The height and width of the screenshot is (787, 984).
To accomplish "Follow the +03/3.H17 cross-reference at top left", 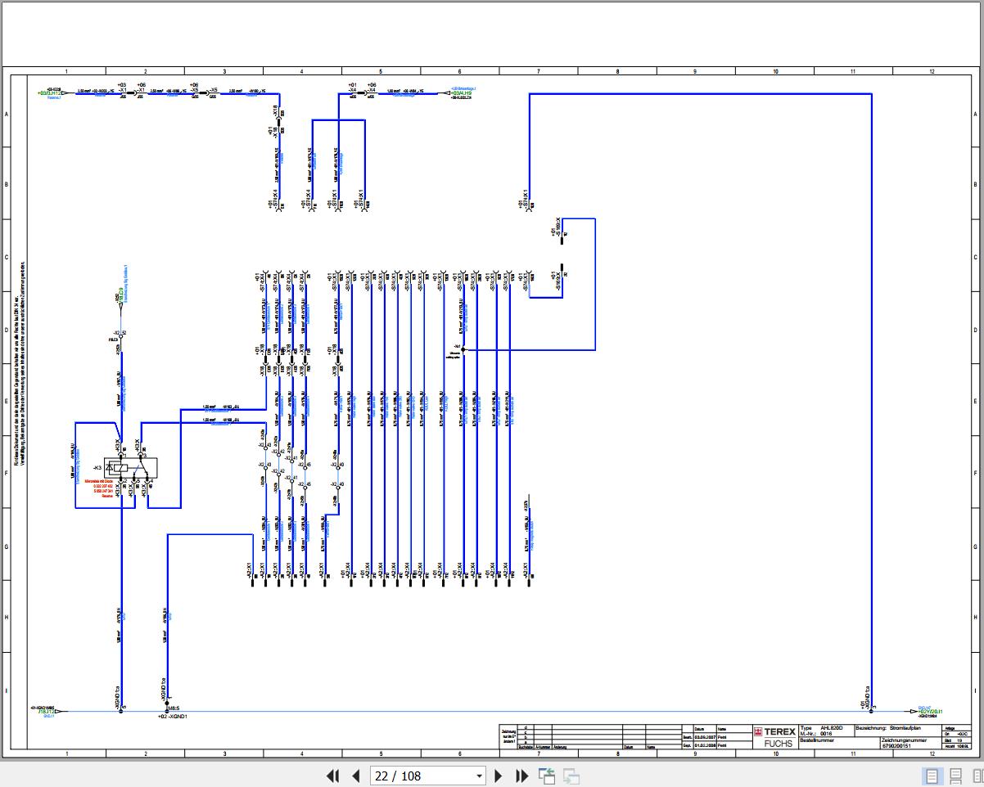I will click(48, 93).
